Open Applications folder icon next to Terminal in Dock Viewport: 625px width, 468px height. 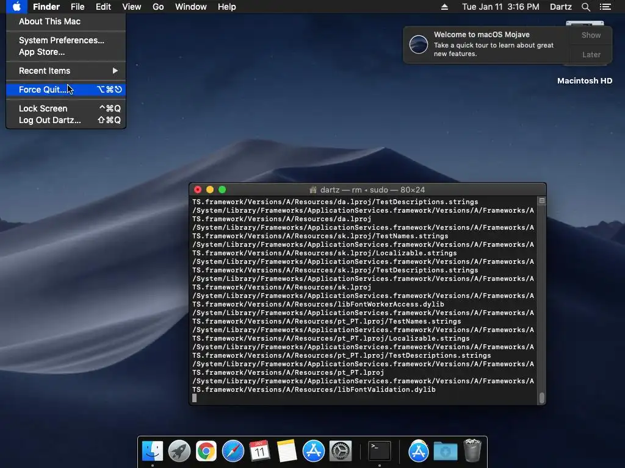coord(418,452)
